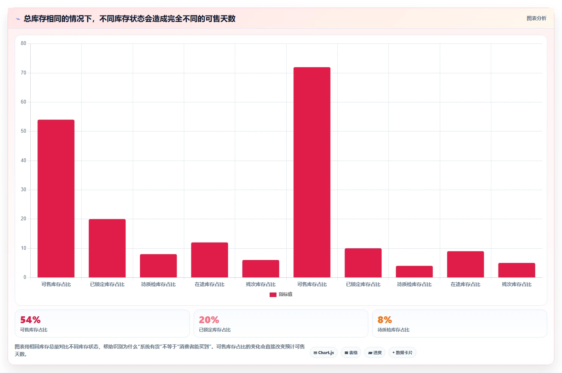Select the 表格 chip
The width and height of the screenshot is (562, 373).
351,353
